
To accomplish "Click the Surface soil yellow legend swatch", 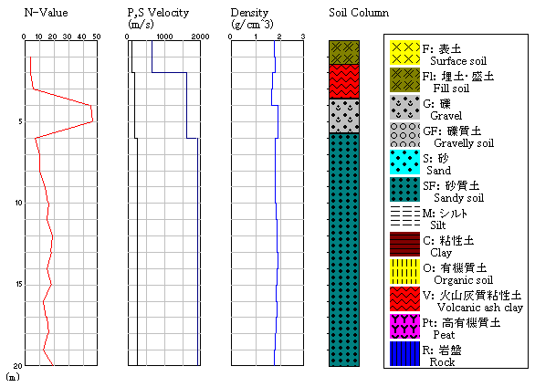I will tap(404, 53).
